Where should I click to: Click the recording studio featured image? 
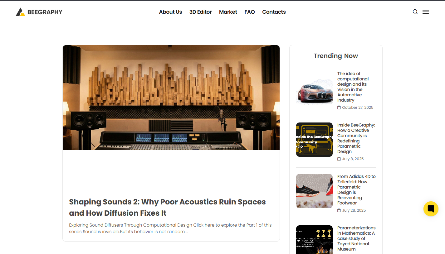[x=171, y=98]
